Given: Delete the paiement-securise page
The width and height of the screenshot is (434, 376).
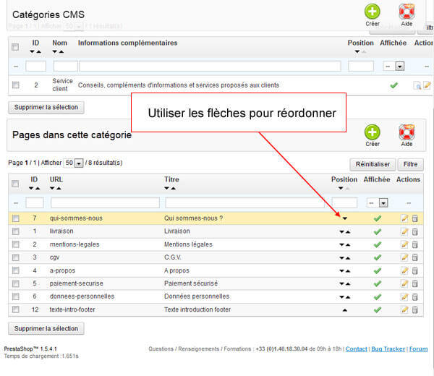Looking at the screenshot, I should pos(414,283).
